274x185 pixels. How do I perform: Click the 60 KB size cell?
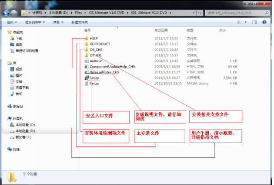(232, 66)
